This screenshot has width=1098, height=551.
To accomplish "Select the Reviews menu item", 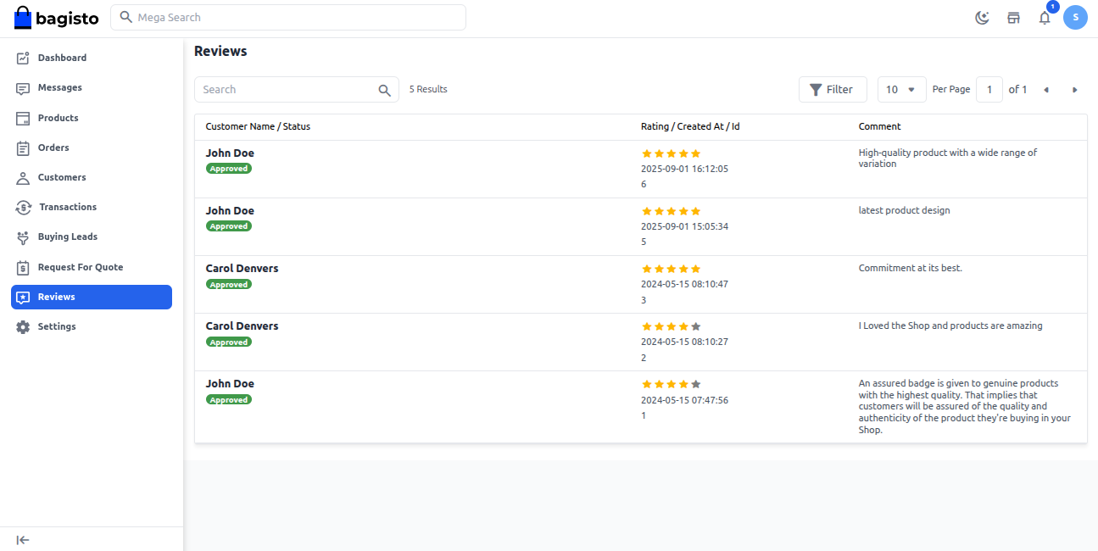I will pos(57,297).
